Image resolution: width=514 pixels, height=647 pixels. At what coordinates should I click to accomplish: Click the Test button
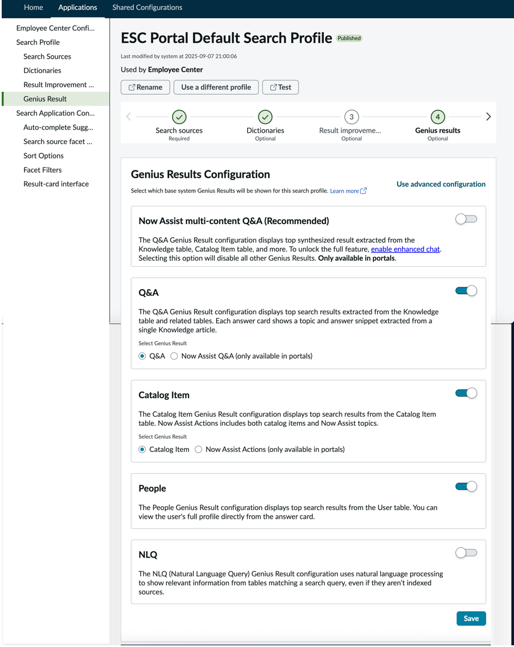point(280,87)
